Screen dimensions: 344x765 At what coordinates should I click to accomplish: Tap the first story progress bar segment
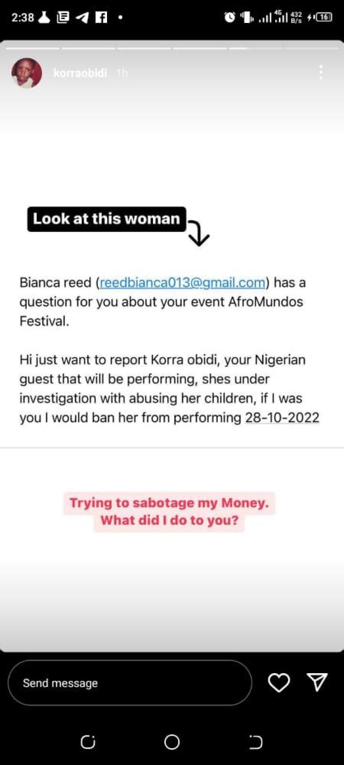pyautogui.click(x=32, y=48)
